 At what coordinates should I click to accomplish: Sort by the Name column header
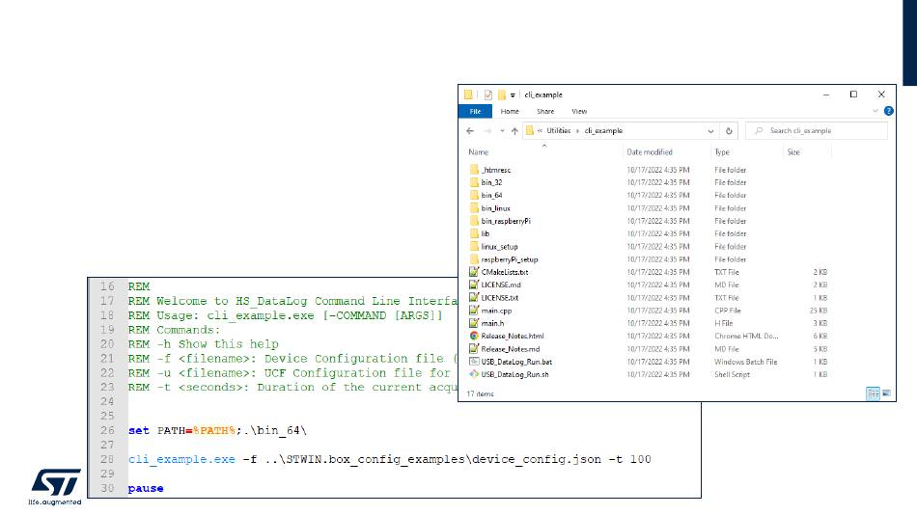click(x=479, y=152)
